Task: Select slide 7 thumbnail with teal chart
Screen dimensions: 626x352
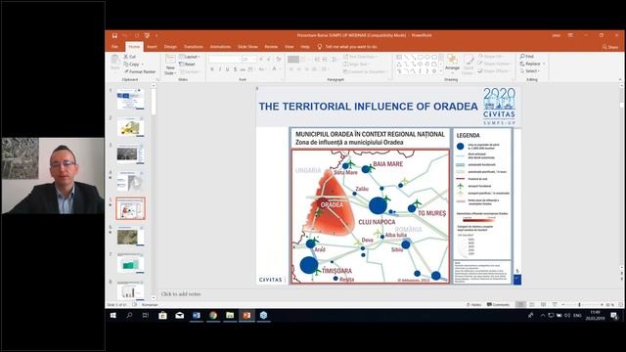Action: (x=130, y=263)
